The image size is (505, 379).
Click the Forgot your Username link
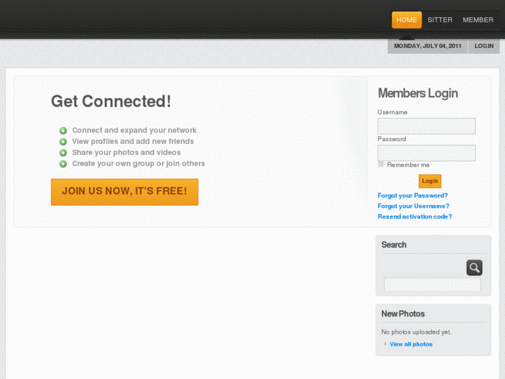(x=413, y=206)
